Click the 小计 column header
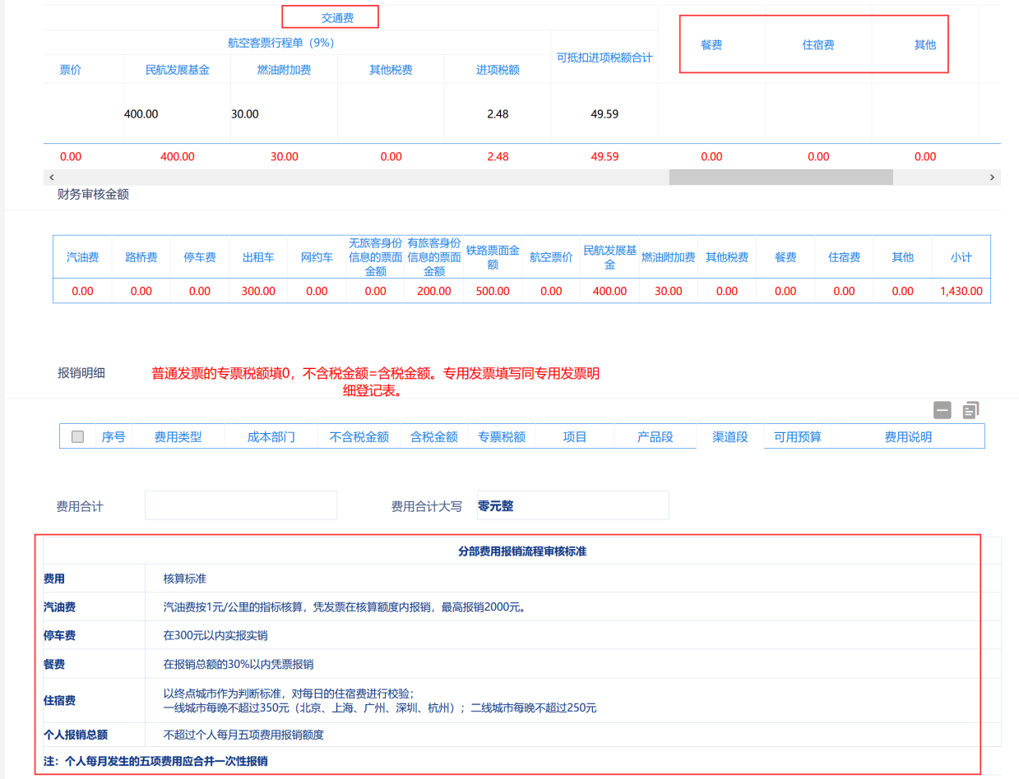 pyautogui.click(x=961, y=257)
